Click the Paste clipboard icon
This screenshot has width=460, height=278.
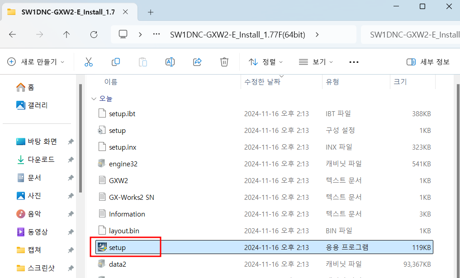point(143,62)
